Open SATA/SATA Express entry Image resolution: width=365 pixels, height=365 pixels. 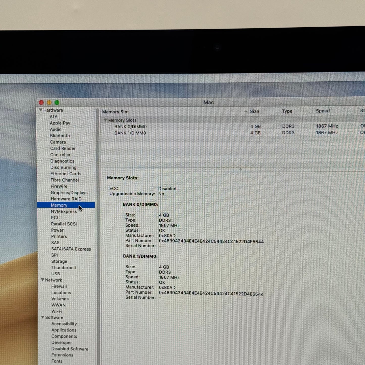click(x=71, y=249)
